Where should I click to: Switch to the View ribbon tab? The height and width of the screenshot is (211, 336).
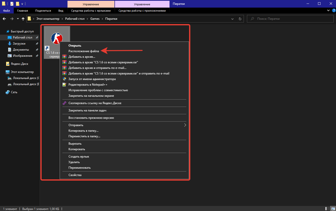point(61,11)
